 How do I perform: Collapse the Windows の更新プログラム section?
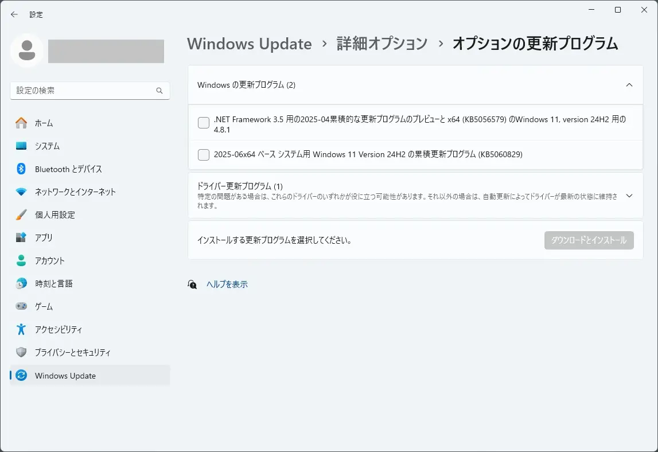[629, 85]
